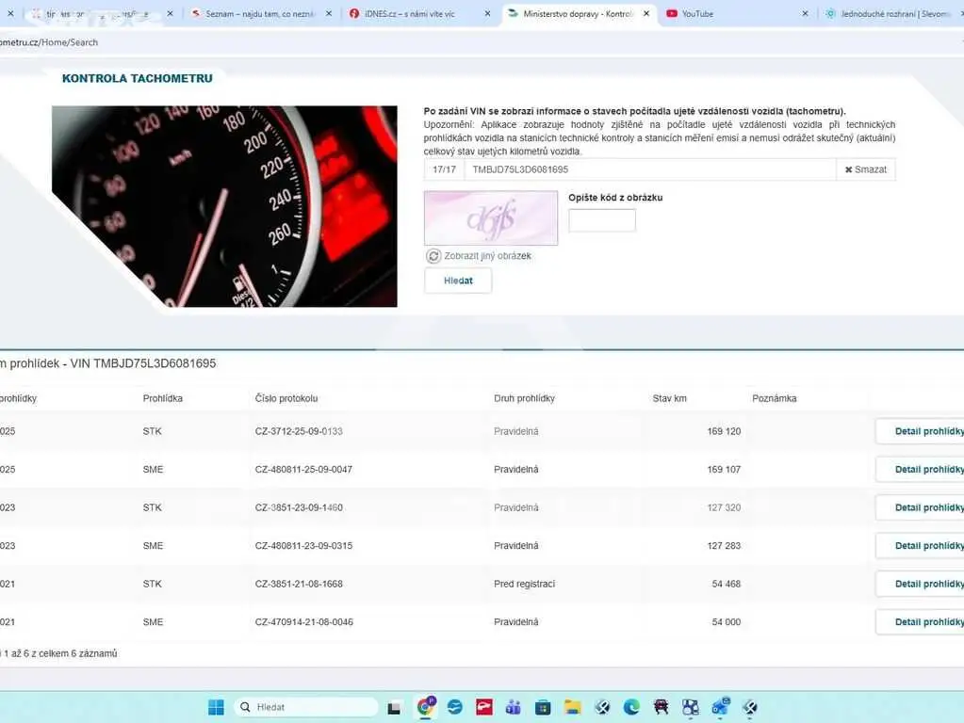Click the Stav km column header
The width and height of the screenshot is (964, 723).
[669, 398]
